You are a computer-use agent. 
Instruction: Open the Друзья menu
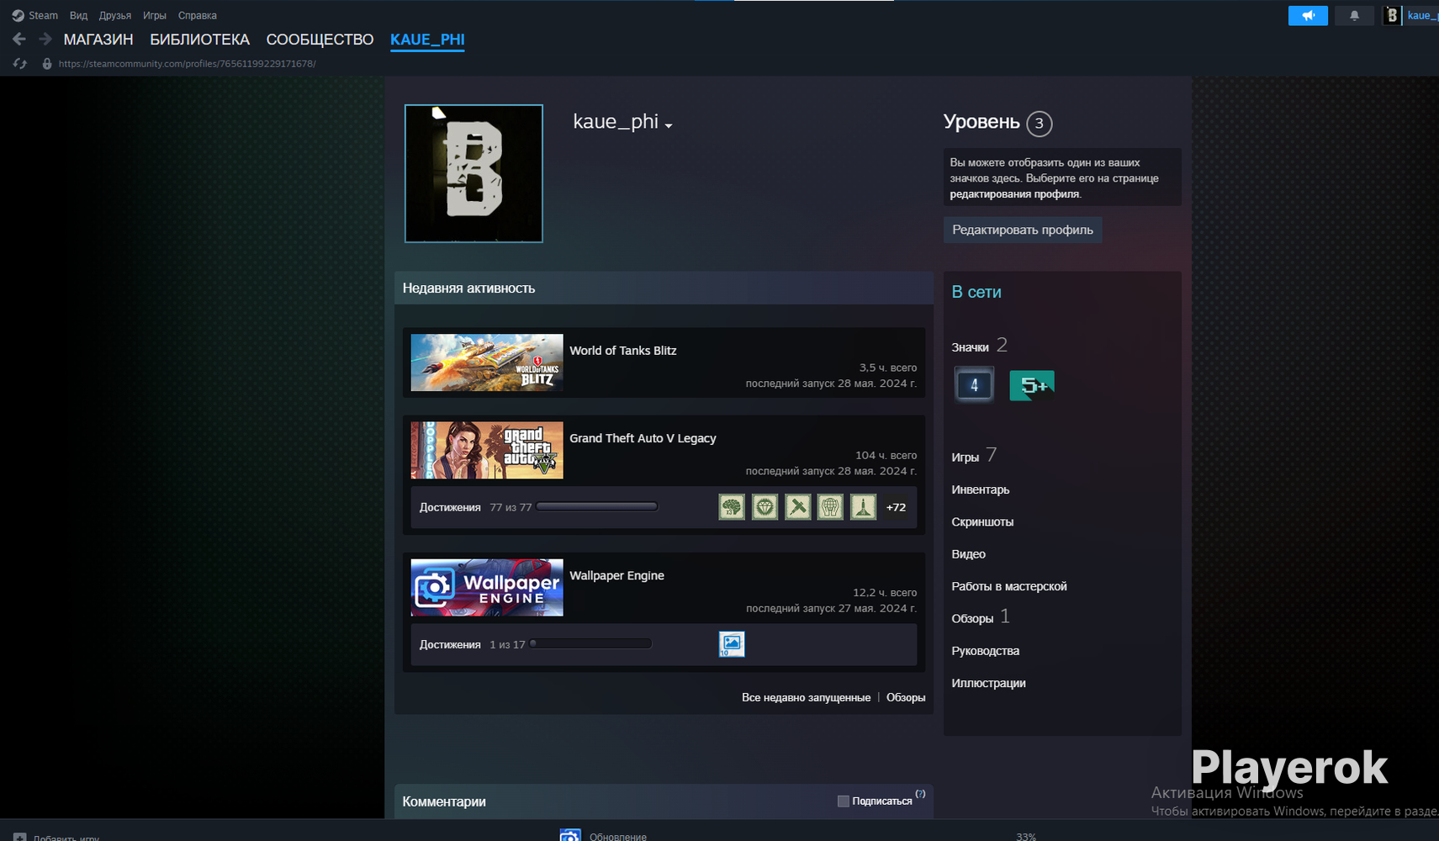point(115,15)
